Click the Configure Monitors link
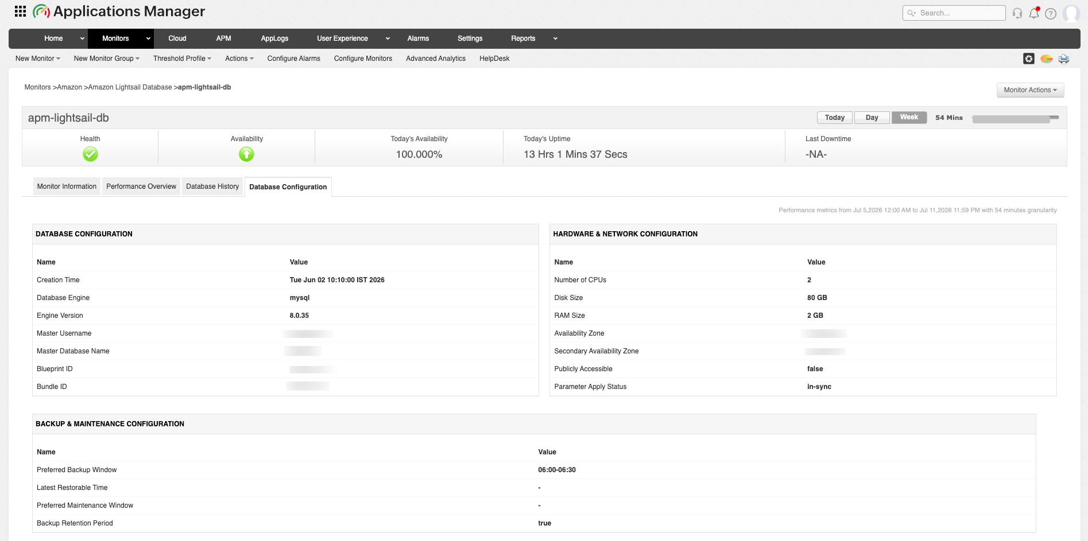The image size is (1088, 541). coord(363,59)
